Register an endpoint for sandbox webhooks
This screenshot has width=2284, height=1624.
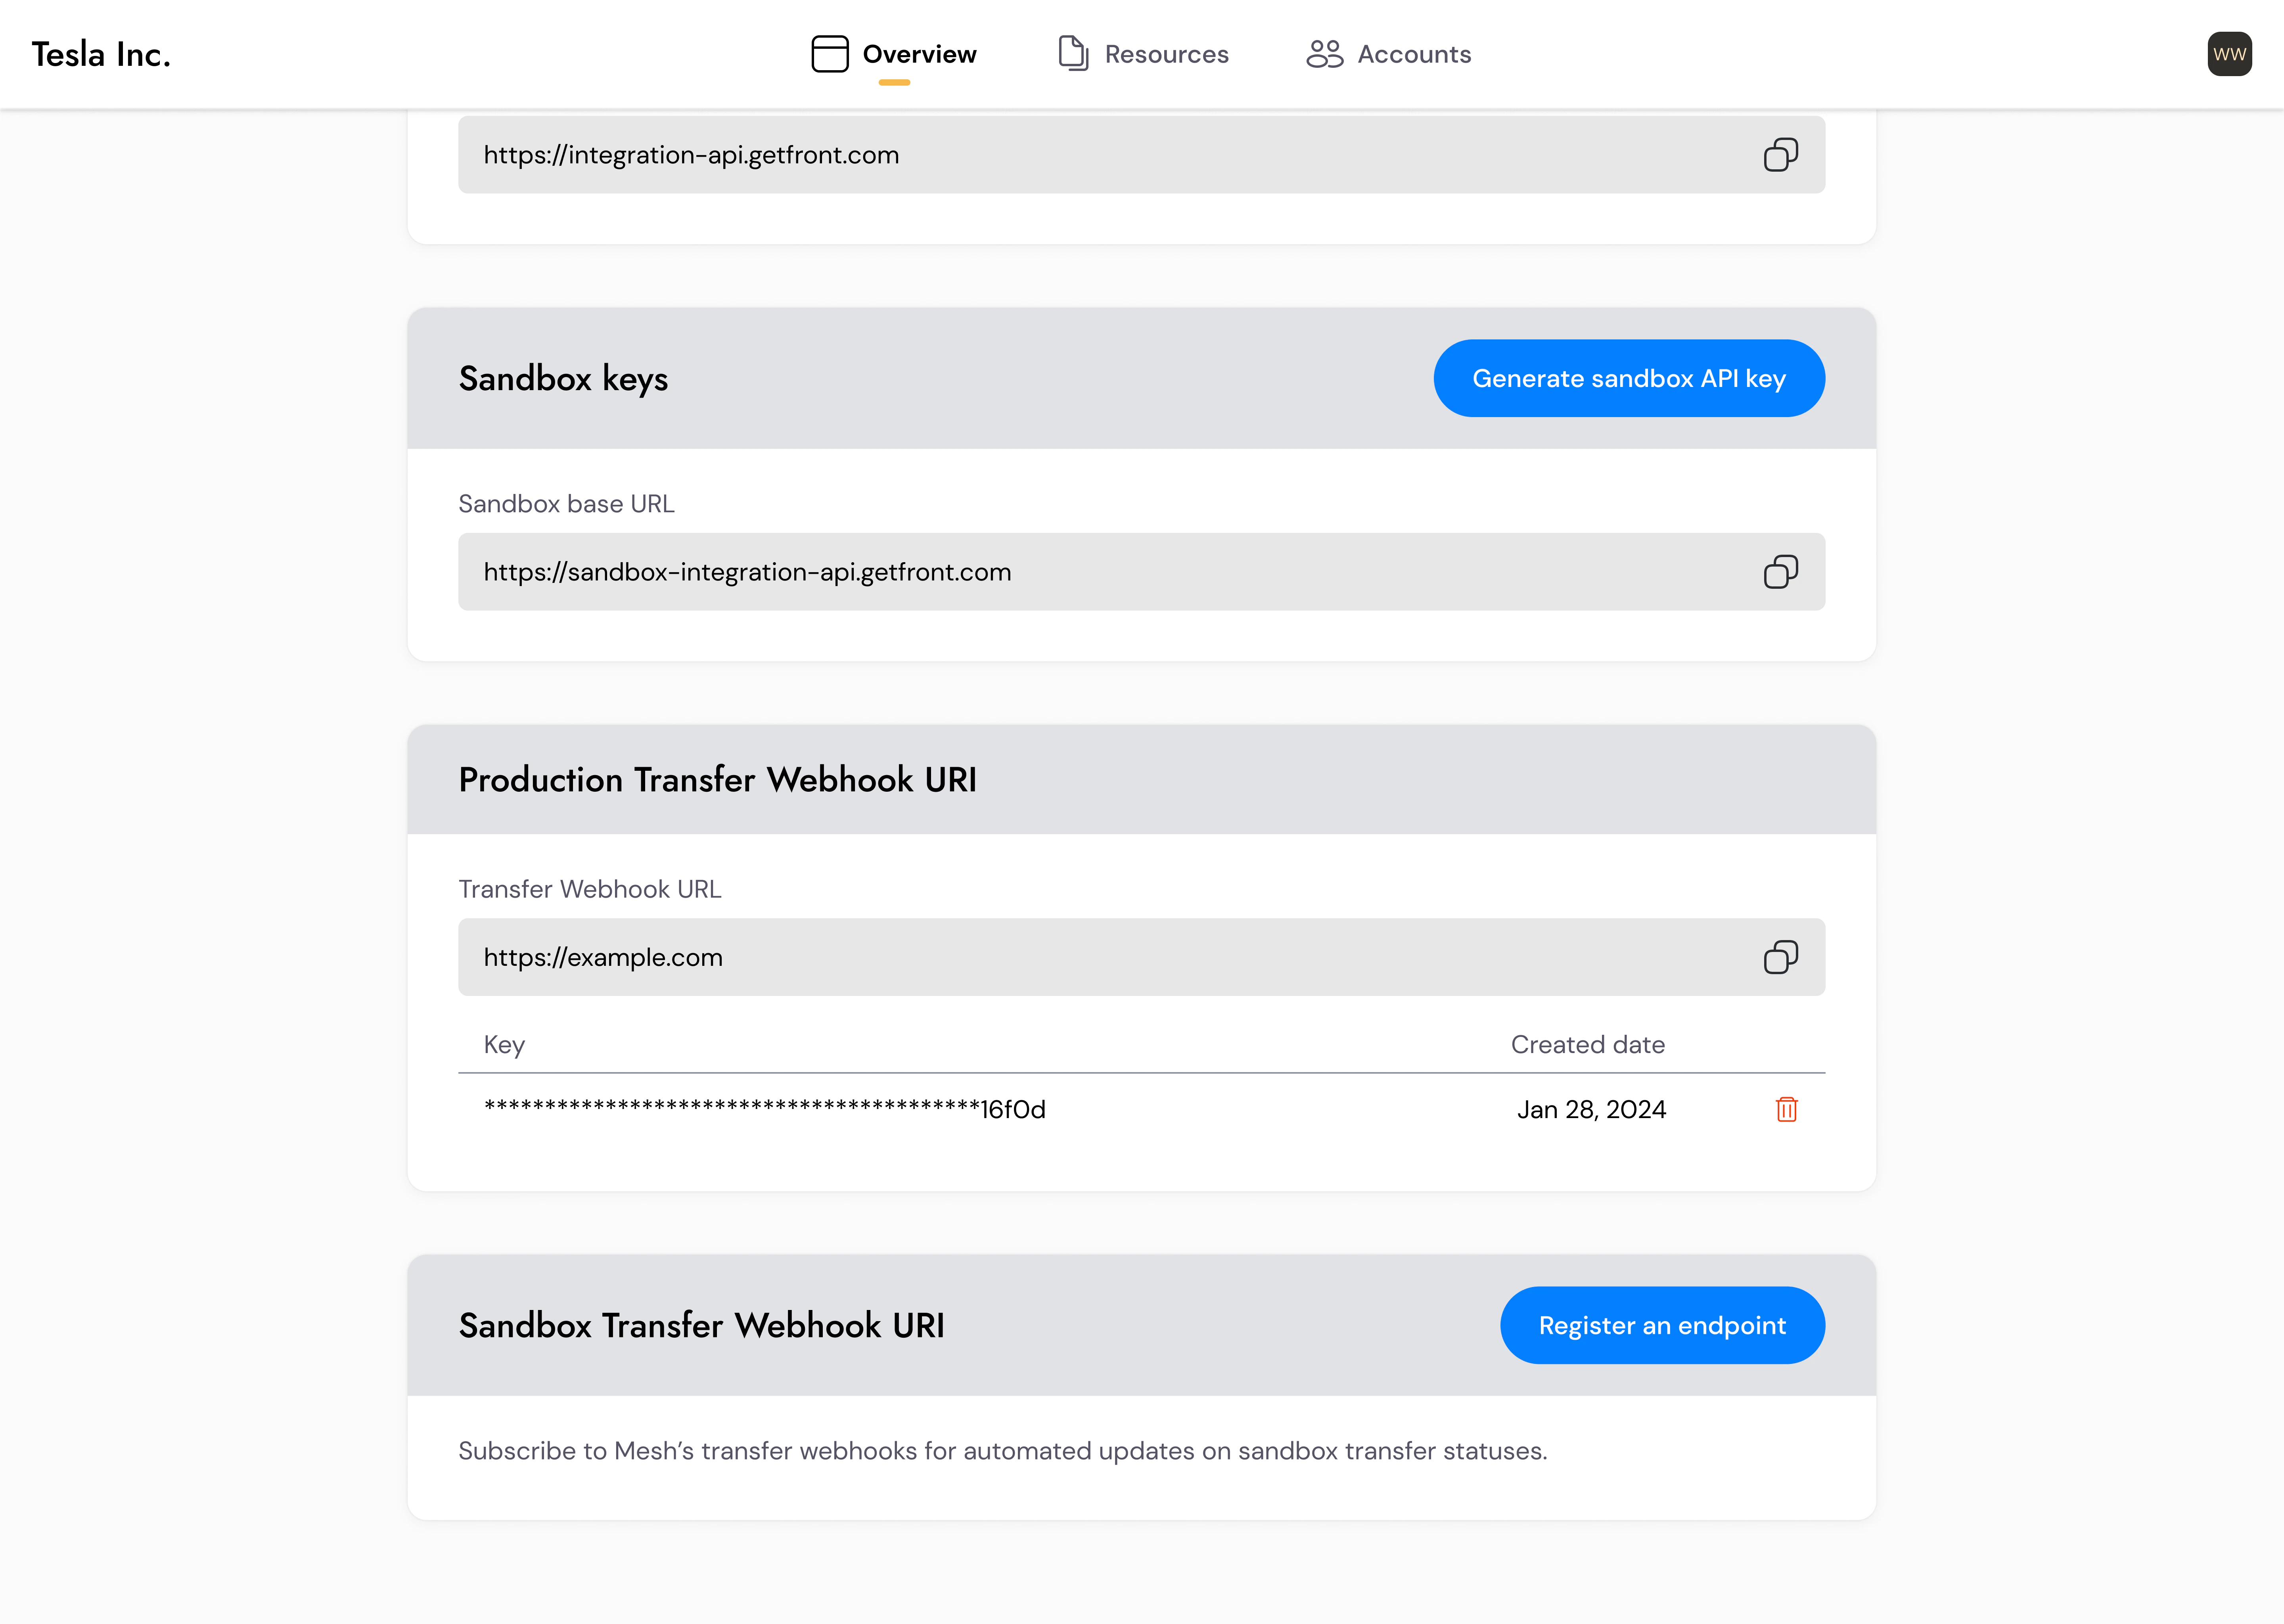tap(1661, 1325)
